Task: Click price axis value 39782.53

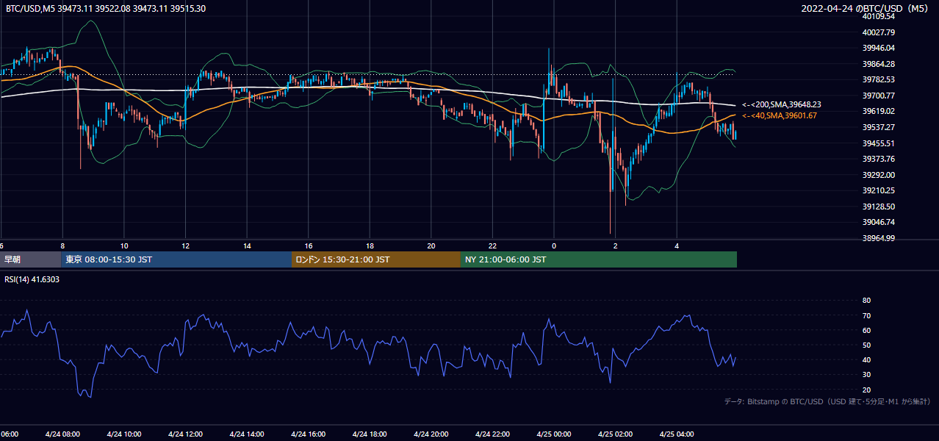Action: [x=879, y=79]
